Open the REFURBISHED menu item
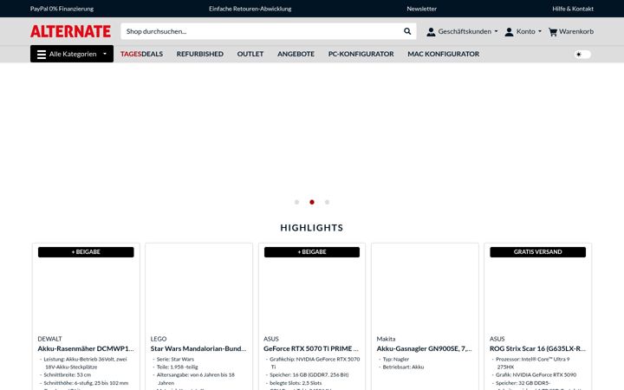Screen dimensions: 624x390 (x=200, y=54)
